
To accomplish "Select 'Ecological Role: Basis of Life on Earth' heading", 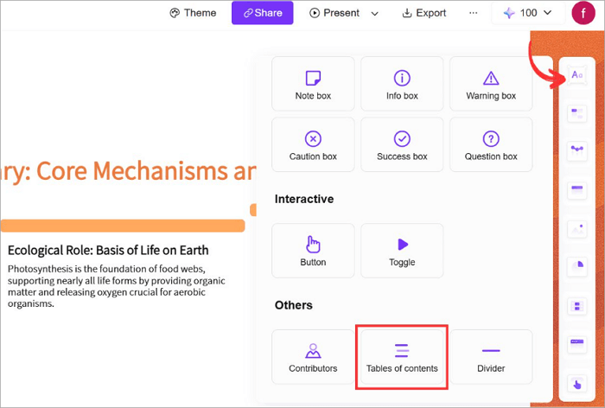I will click(108, 251).
